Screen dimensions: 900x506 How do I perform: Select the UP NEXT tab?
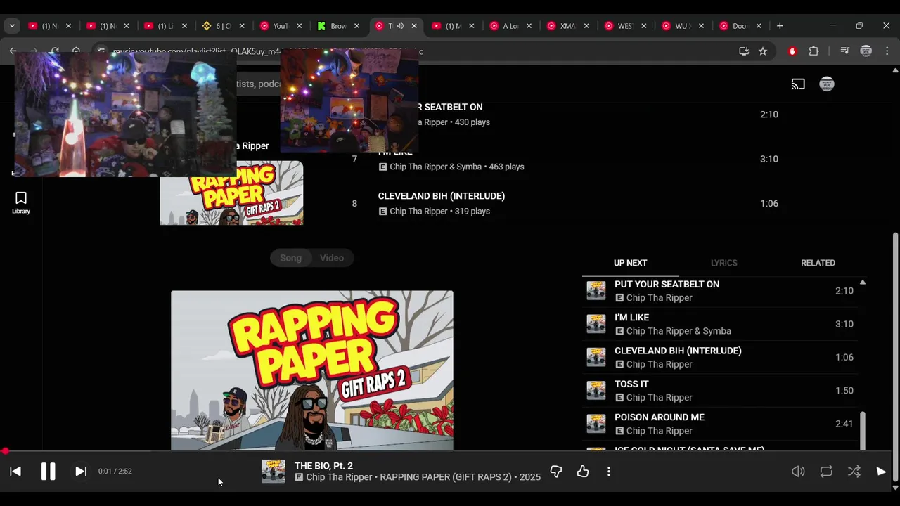tap(630, 263)
